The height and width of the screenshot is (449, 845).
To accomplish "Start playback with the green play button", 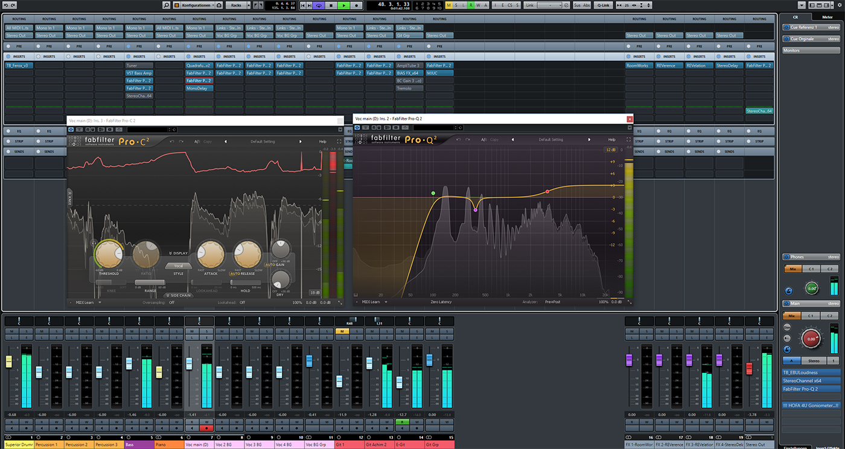I will [x=343, y=5].
